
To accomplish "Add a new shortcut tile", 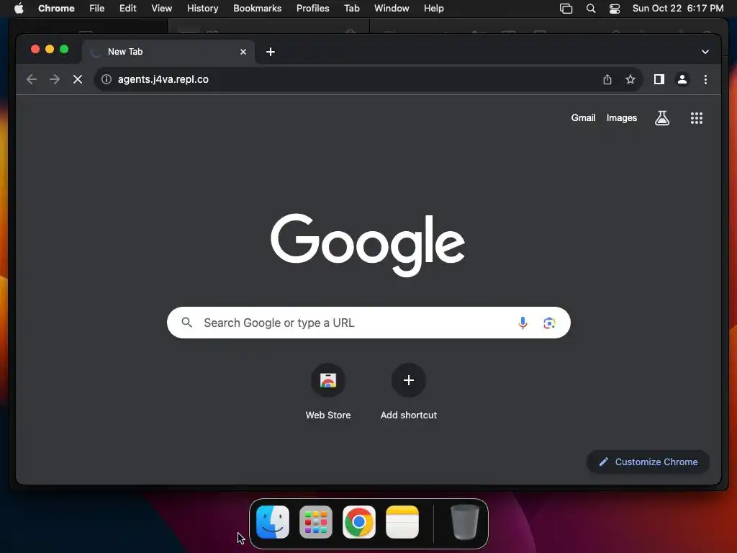I will click(x=409, y=391).
